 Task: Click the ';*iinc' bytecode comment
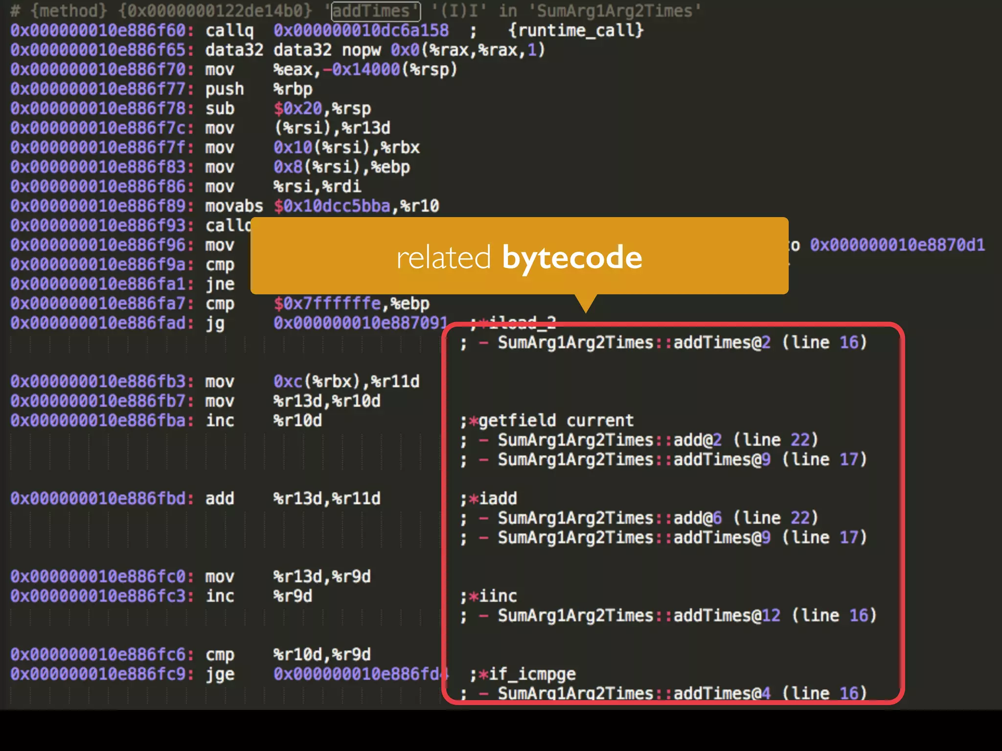pyautogui.click(x=488, y=596)
